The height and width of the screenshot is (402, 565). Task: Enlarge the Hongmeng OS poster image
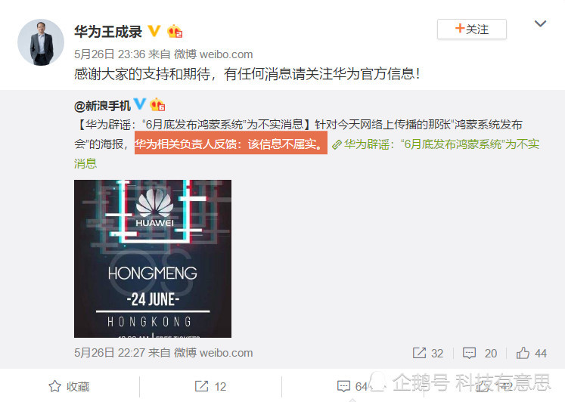click(x=153, y=258)
